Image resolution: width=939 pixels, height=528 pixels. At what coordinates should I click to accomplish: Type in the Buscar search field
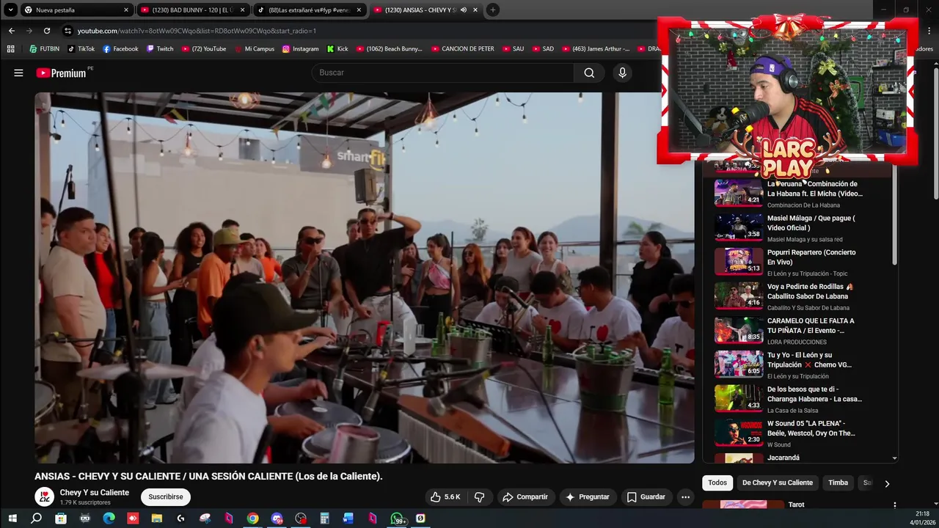pos(443,73)
